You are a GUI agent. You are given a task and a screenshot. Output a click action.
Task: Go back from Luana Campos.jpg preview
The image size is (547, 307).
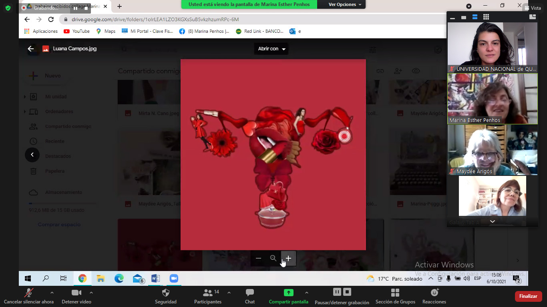pyautogui.click(x=31, y=49)
